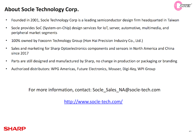
Task: Click the slide page number 41
Action: coord(190,131)
